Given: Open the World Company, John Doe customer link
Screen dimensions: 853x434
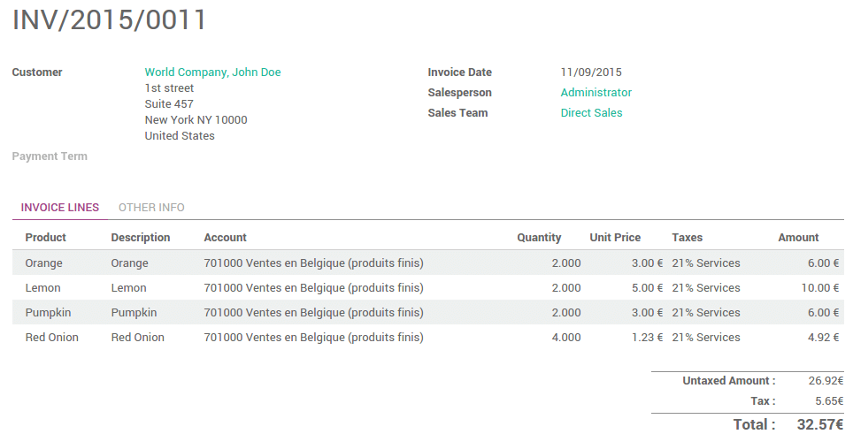Looking at the screenshot, I should (x=212, y=72).
